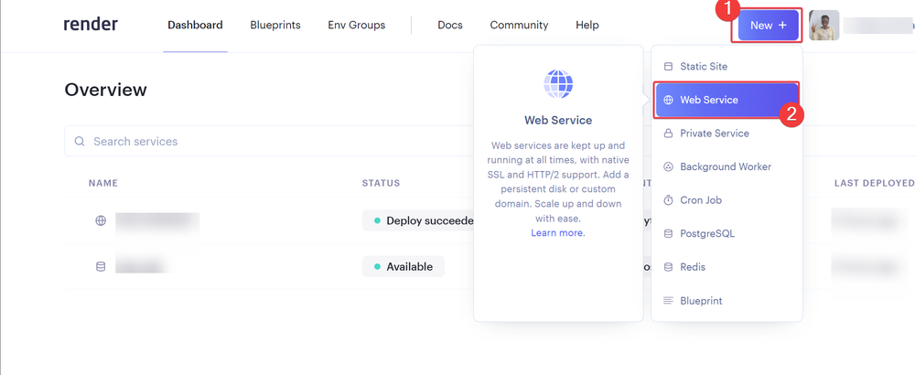Click the Redis database icon
Screen dimensions: 915x375
[668, 267]
